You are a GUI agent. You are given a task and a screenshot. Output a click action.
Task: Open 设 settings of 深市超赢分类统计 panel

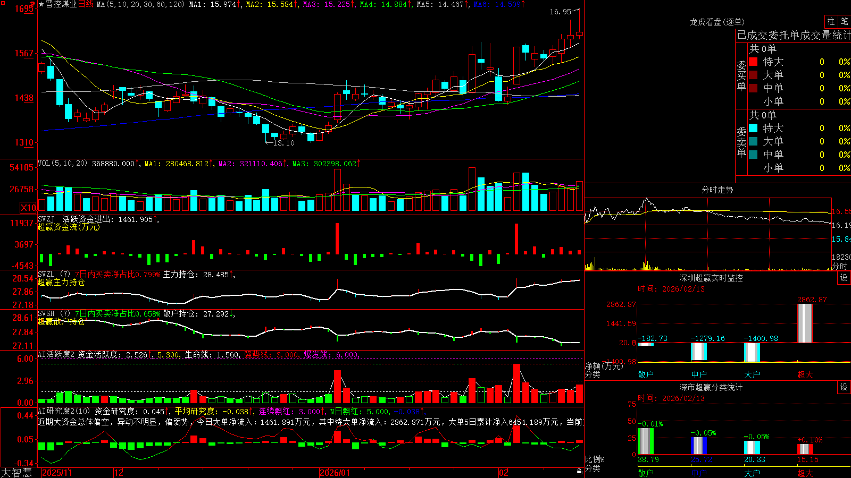[x=844, y=387]
